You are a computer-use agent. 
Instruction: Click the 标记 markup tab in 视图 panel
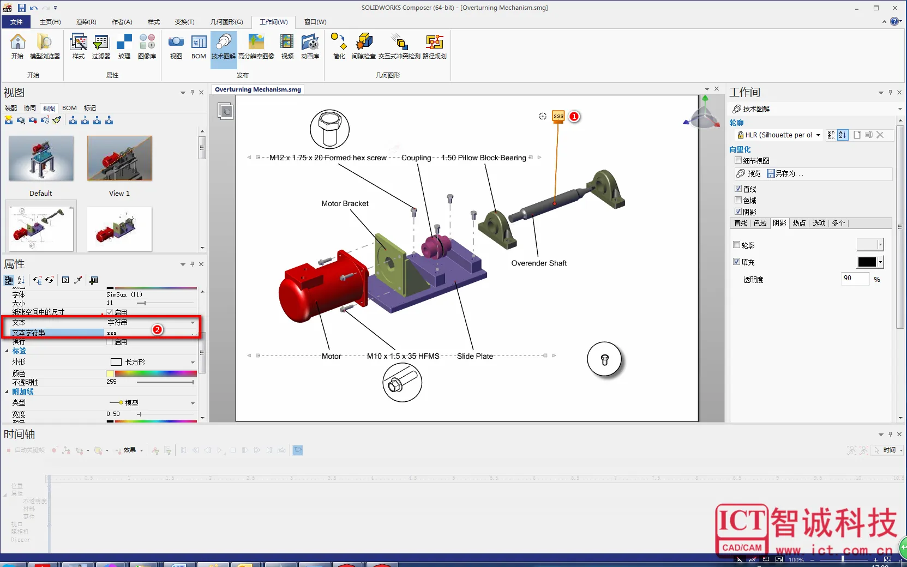[90, 108]
